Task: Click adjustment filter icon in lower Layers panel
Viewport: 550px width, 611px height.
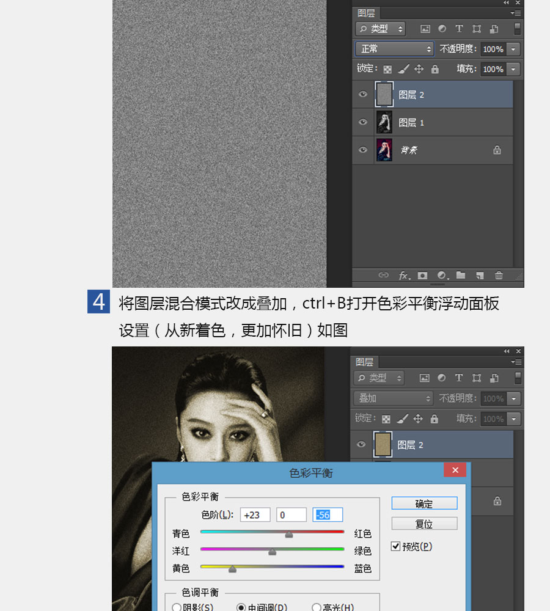Action: coord(441,378)
